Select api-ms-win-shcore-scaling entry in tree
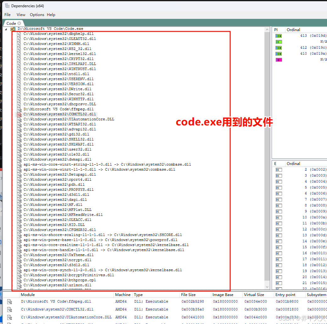327x324 pixels. 103,235
